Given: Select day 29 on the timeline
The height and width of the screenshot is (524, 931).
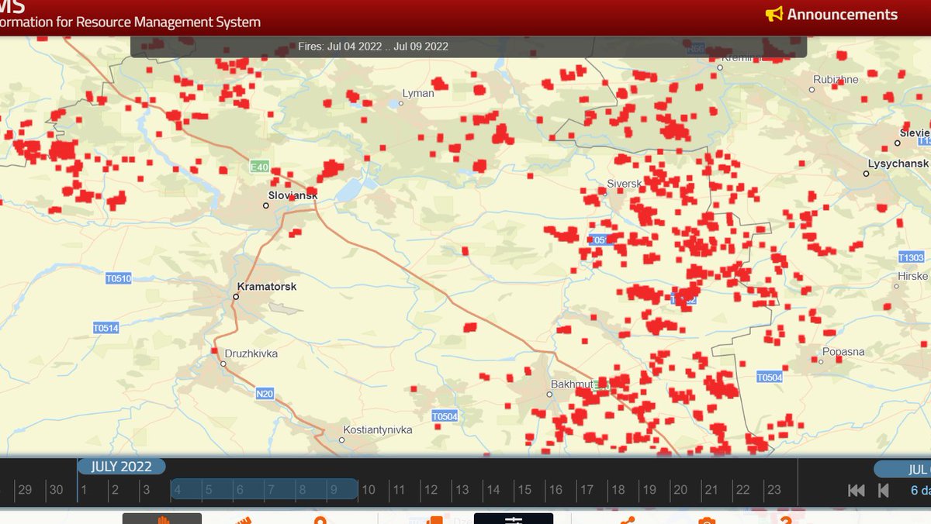Looking at the screenshot, I should (26, 490).
